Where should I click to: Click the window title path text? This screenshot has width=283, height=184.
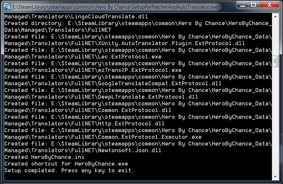point(115,7)
